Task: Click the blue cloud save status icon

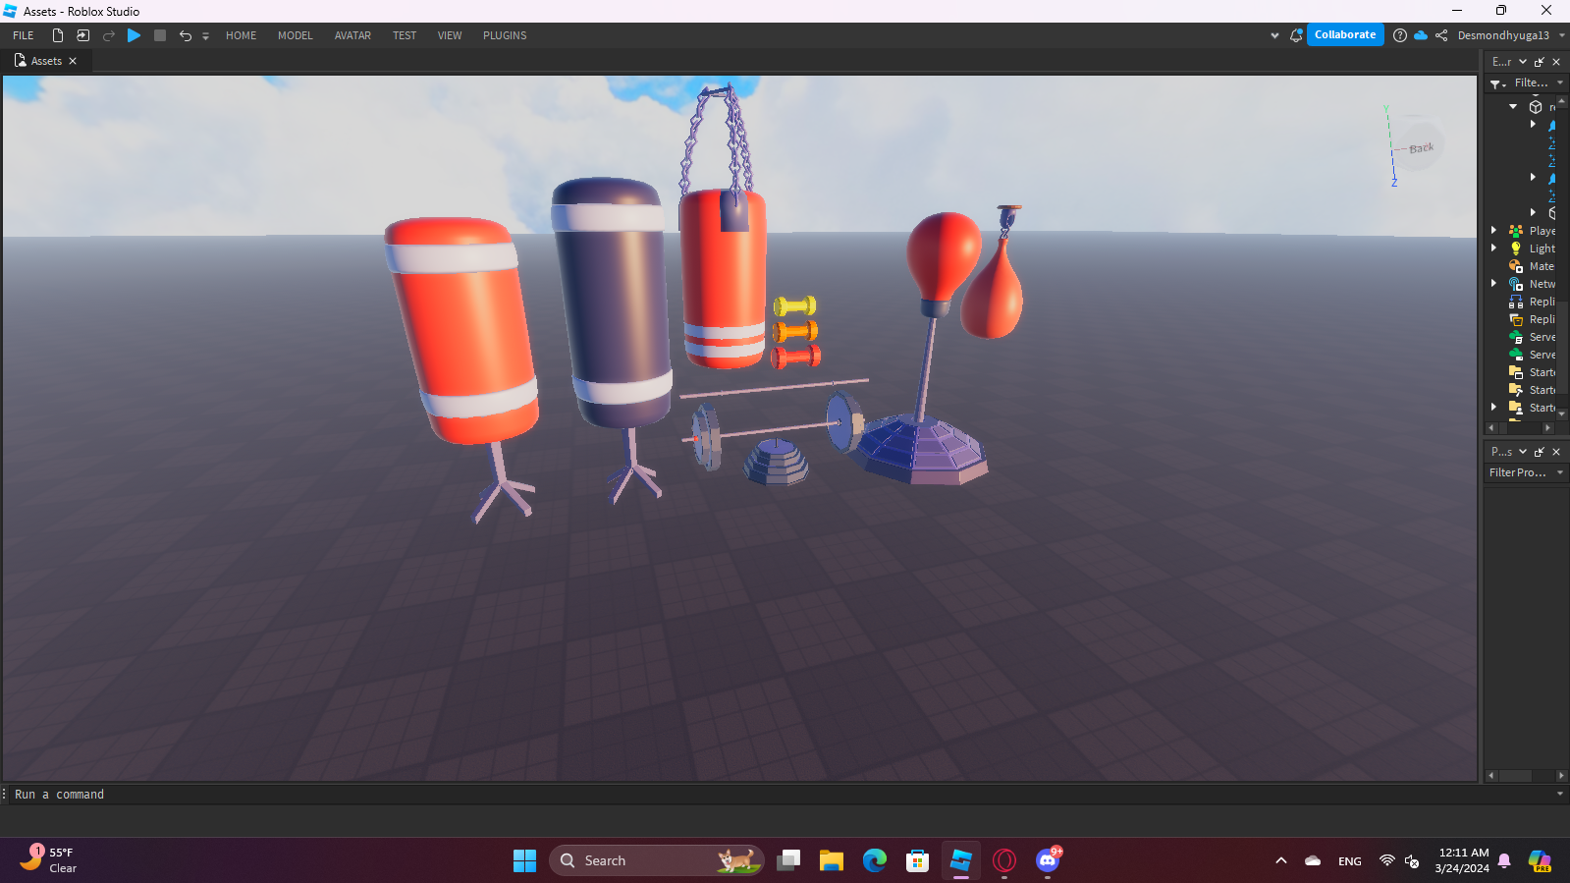Action: 1421,35
